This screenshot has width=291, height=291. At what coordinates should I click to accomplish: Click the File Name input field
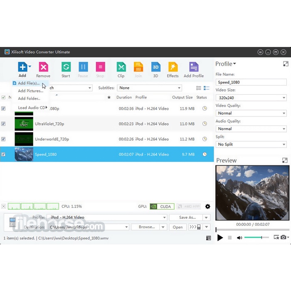click(251, 82)
